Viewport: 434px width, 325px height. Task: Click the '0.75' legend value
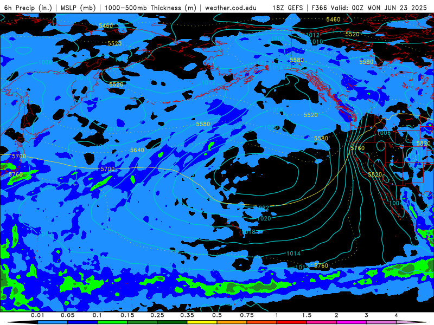pos(247,315)
